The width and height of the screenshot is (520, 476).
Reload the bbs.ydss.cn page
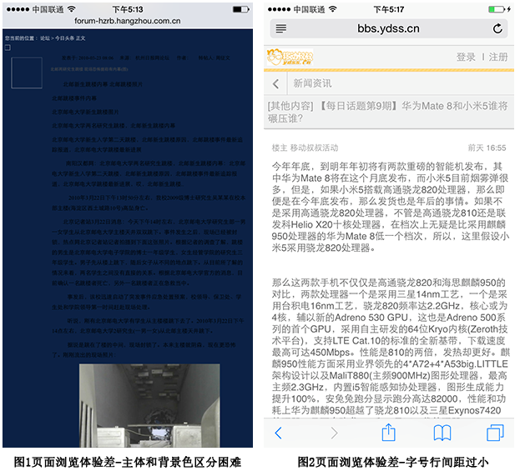(x=497, y=28)
